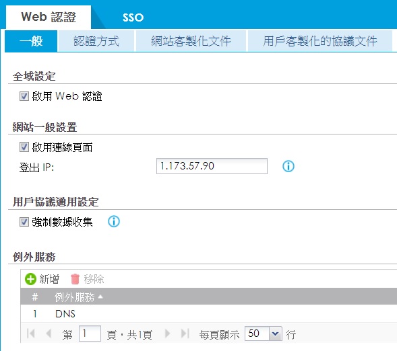Open the 每頁顯示 50 rows dropdown
The image size is (397, 351).
[x=276, y=334]
